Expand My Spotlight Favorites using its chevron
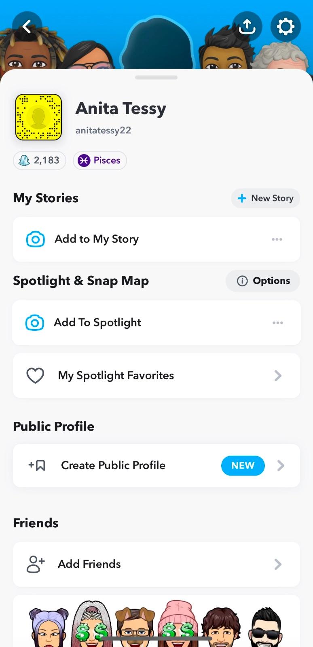 [278, 376]
